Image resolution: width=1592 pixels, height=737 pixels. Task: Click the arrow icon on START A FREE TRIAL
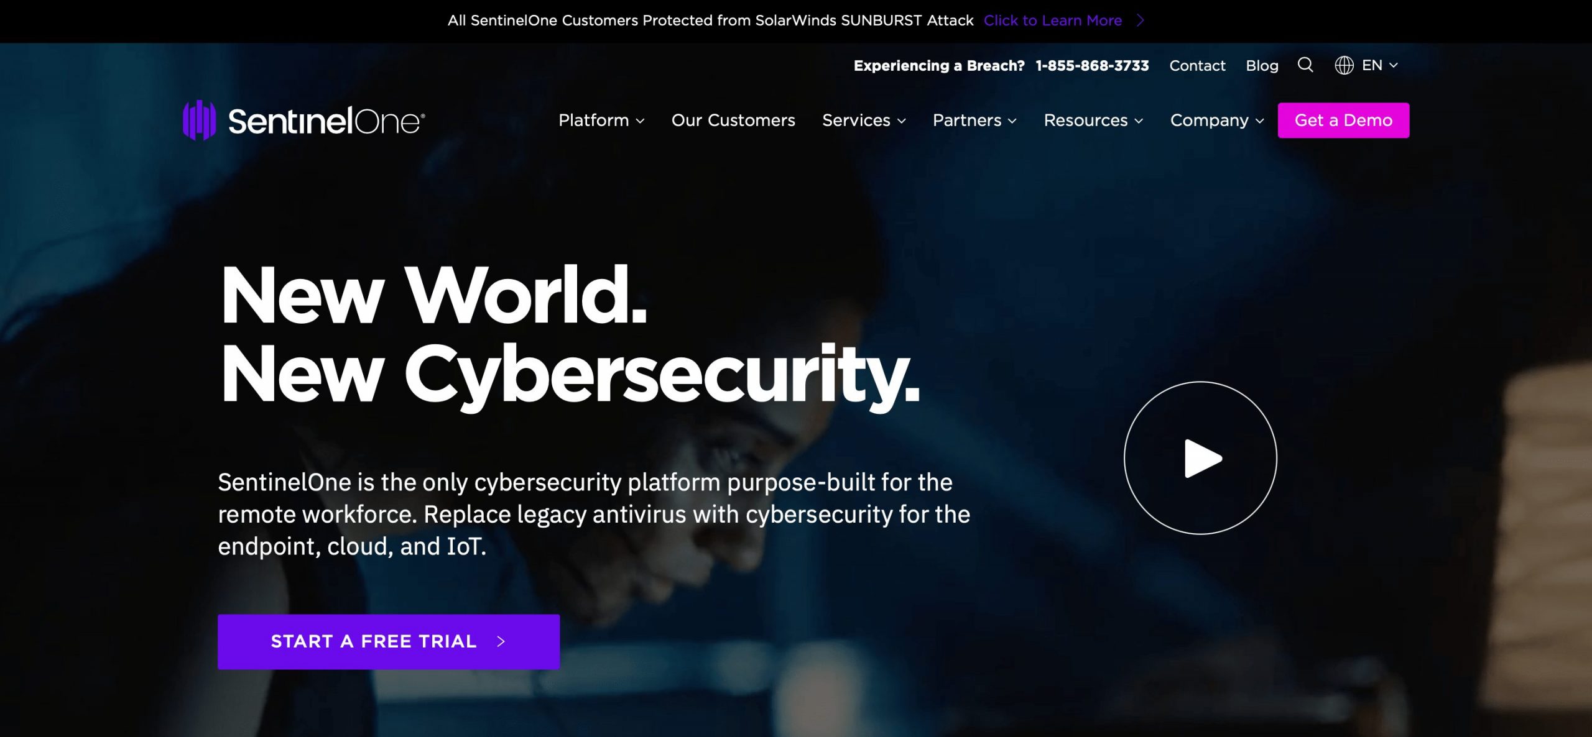coord(502,641)
